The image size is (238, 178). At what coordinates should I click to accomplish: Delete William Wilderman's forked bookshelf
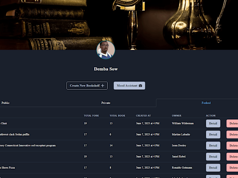pos(232,123)
